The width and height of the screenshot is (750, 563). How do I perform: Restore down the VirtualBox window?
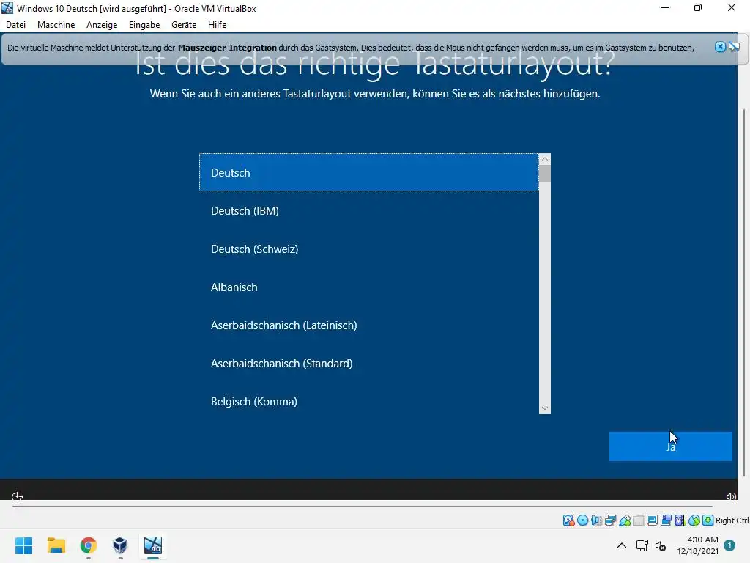point(698,7)
